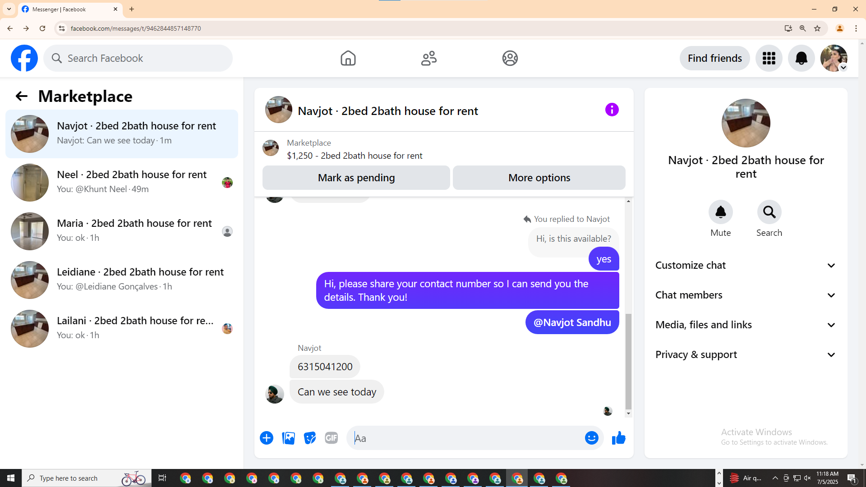Expand Privacy & support section
Viewport: 866px width, 487px height.
(x=746, y=354)
